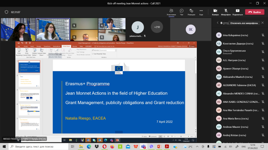The image size is (268, 150).
Task: Select the large IK avatar tile
Action: (x=191, y=30)
